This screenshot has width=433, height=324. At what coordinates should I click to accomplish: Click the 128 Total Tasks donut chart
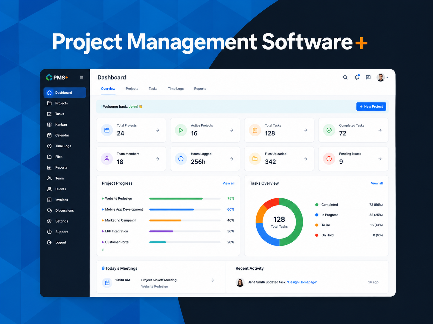(279, 222)
